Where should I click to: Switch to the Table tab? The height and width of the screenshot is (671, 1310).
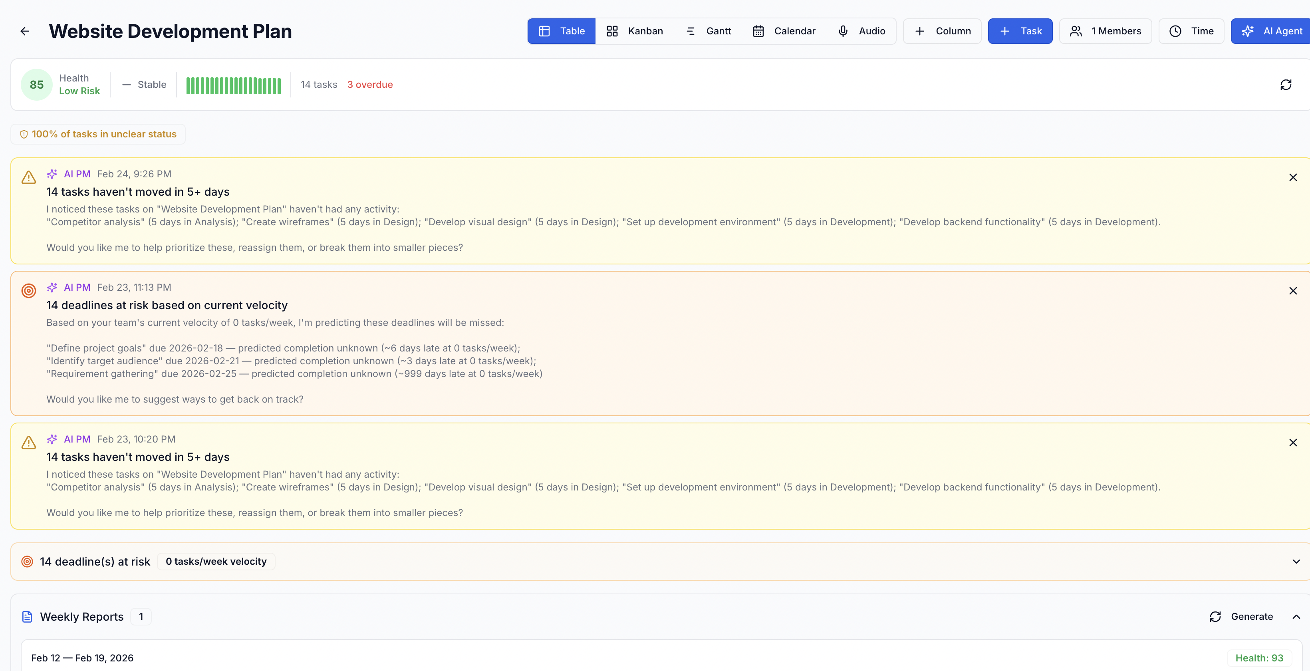(561, 31)
